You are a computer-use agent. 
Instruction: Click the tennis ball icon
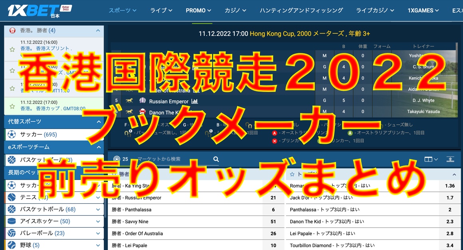[12, 197]
